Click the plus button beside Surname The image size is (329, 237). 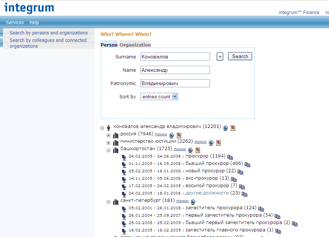220,57
